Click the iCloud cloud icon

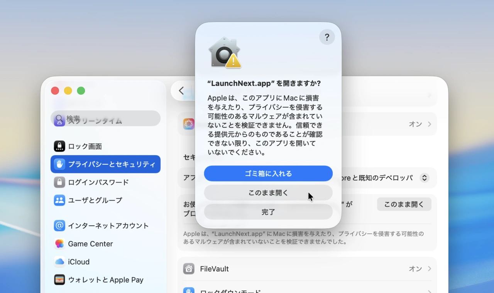[59, 262]
